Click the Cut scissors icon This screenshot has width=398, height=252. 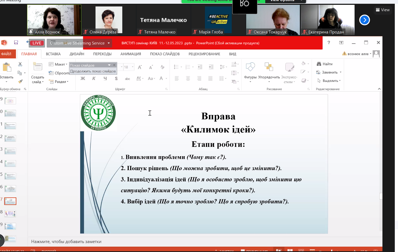click(20, 64)
